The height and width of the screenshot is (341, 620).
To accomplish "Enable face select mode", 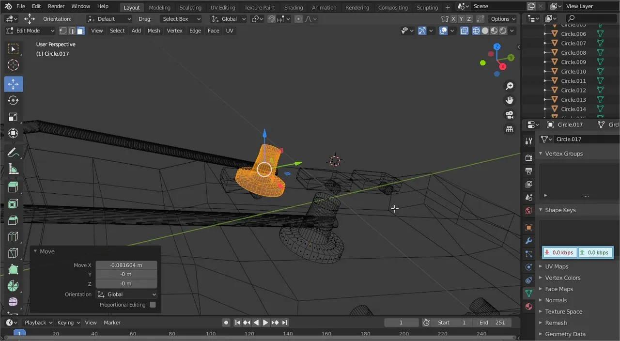I will [x=80, y=31].
